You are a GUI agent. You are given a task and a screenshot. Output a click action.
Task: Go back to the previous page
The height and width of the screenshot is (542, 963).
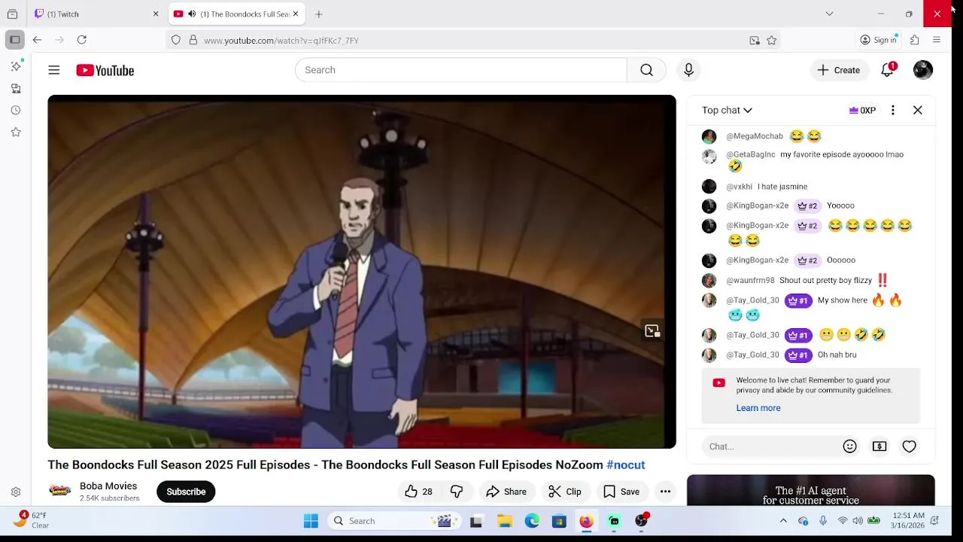[37, 40]
